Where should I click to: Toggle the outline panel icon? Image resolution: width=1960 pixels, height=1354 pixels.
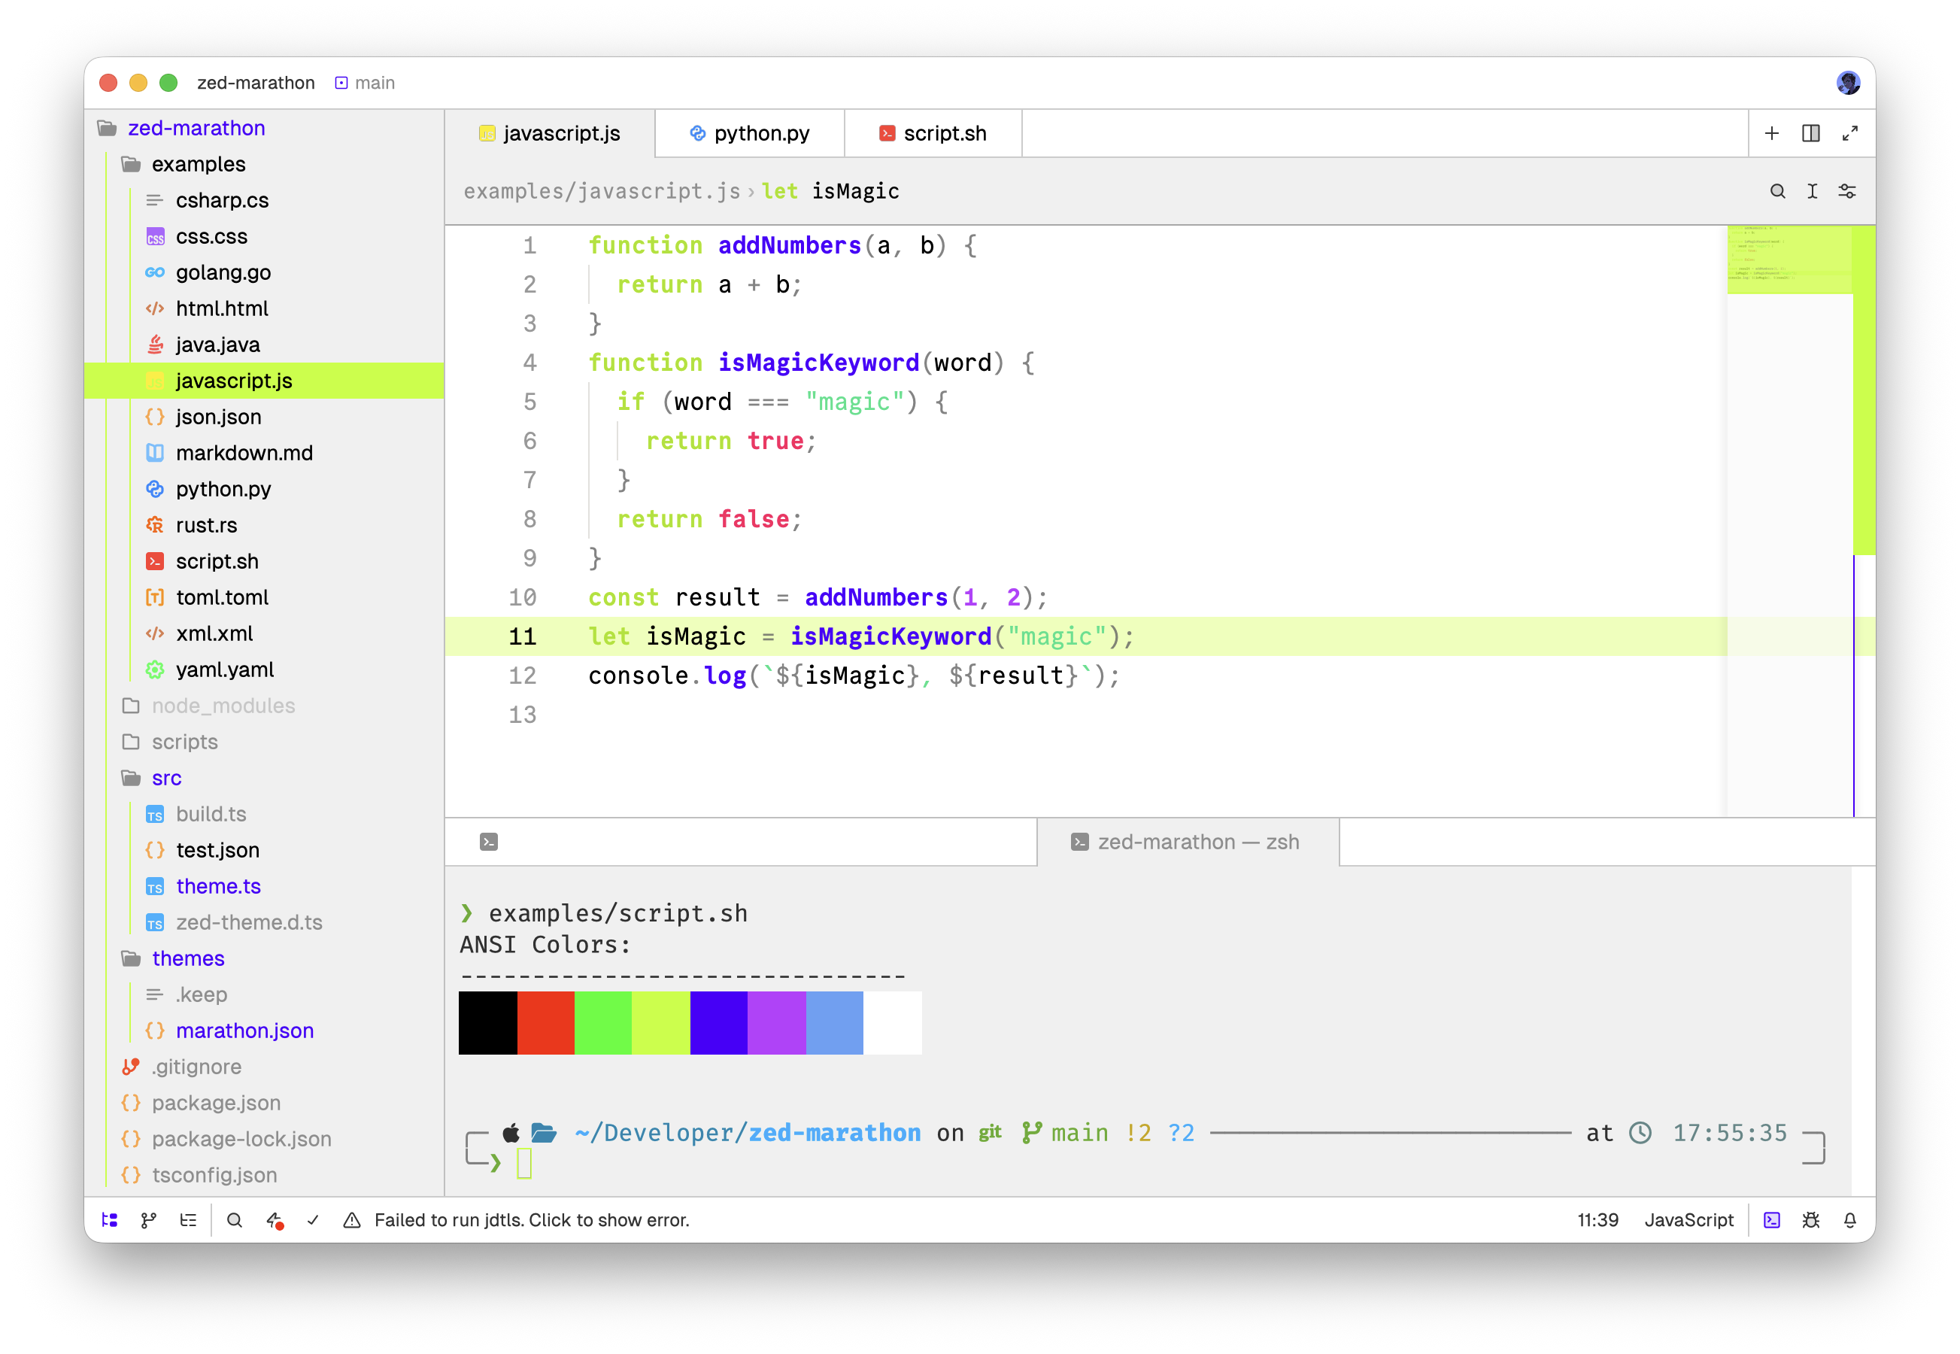(x=188, y=1220)
